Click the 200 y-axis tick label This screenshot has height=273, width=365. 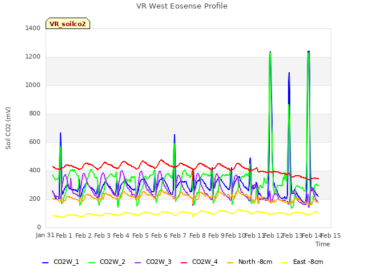point(35,198)
